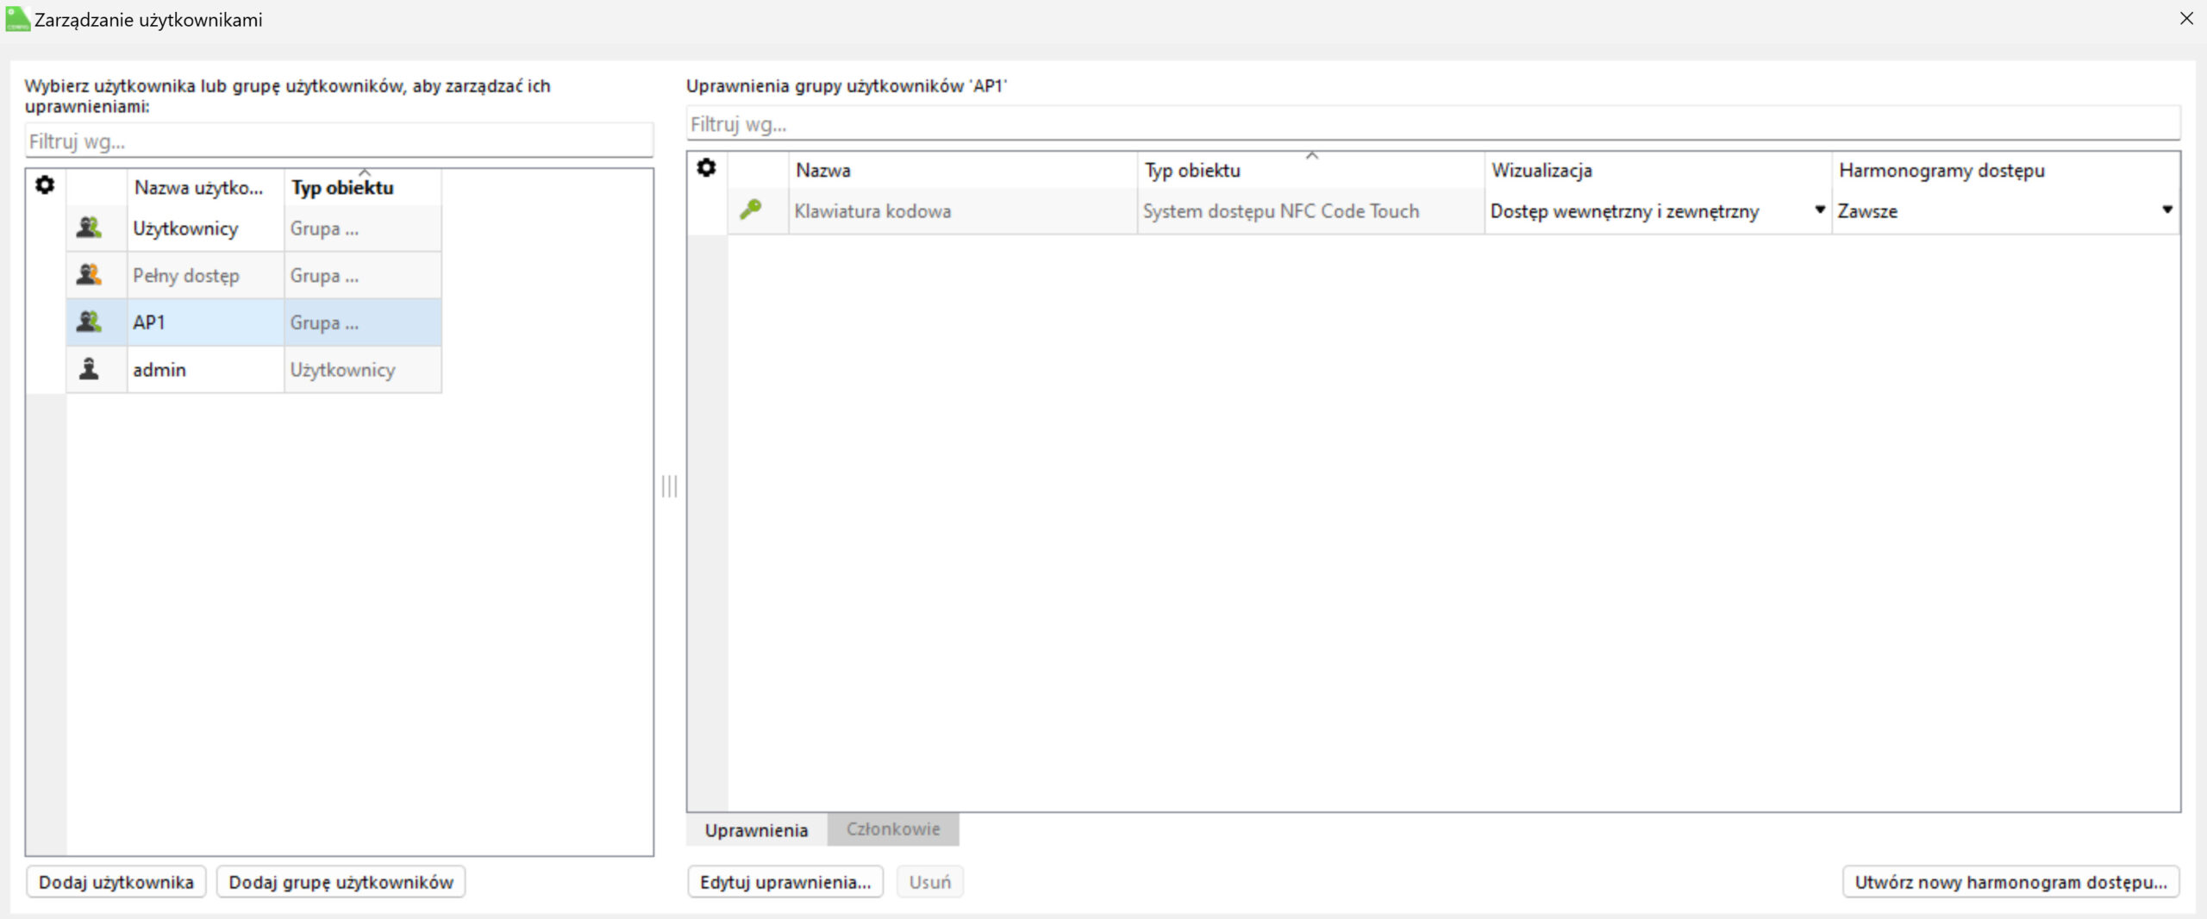Click the Pełny dostęp group icon

pos(89,275)
